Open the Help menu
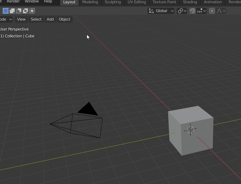This screenshot has width=241, height=184. [48, 2]
